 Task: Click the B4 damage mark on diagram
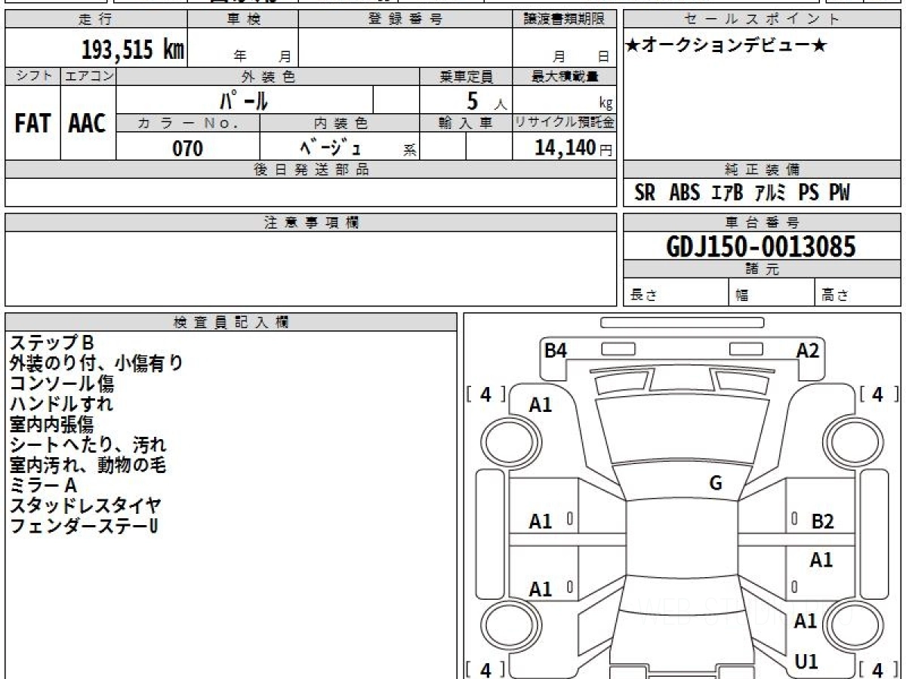(556, 350)
